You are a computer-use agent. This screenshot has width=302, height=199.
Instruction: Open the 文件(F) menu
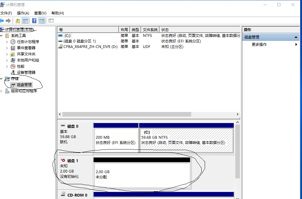6,13
